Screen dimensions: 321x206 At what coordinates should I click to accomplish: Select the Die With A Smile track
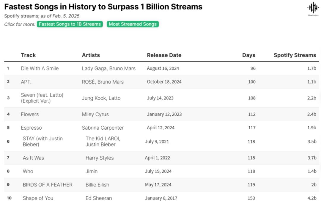click(40, 68)
